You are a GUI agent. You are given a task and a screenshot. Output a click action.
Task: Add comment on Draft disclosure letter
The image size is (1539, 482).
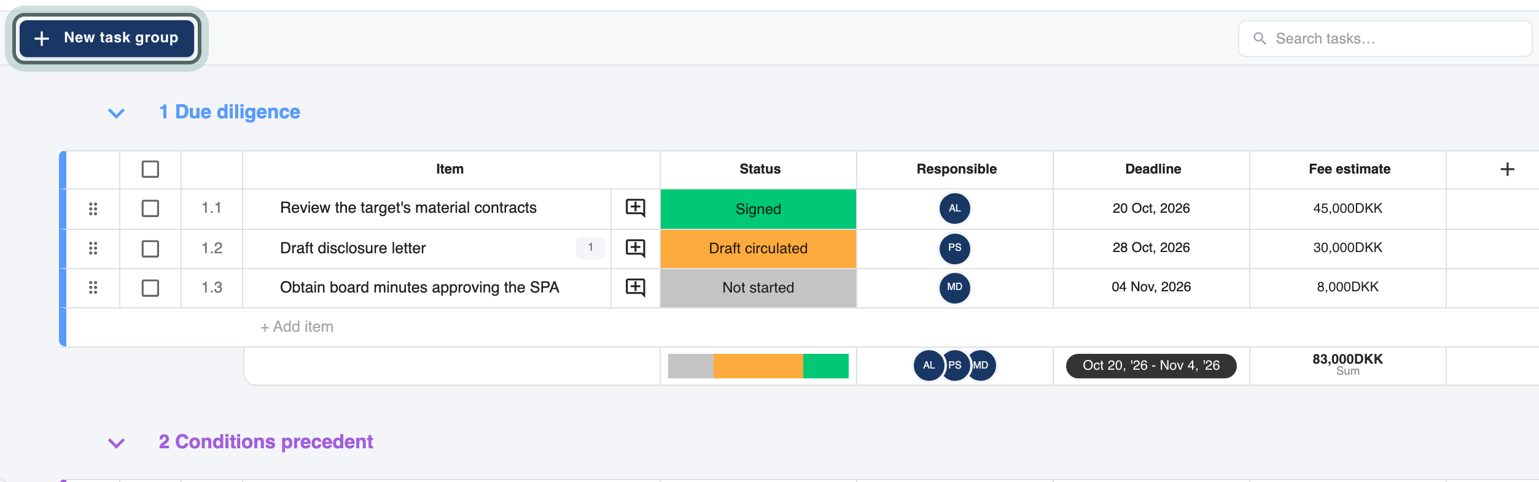pyautogui.click(x=635, y=248)
